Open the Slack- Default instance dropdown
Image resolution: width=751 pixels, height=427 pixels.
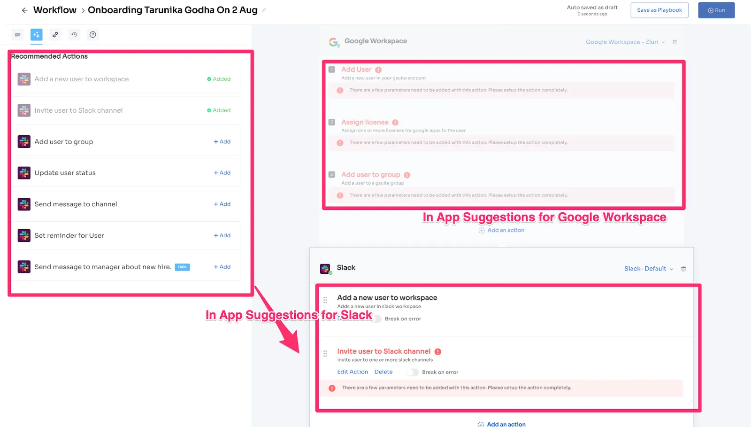[x=649, y=269]
